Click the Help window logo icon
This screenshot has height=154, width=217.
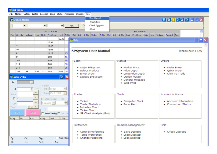[x=71, y=40]
